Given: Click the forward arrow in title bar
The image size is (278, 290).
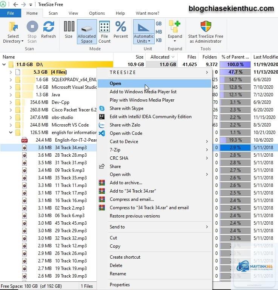Looking at the screenshot, I should pyautogui.click(x=23, y=5).
